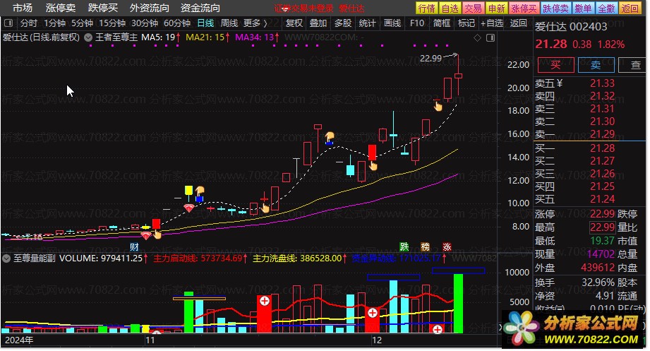Click the orange 榜 marker
This screenshot has width=650, height=351.
click(x=426, y=247)
